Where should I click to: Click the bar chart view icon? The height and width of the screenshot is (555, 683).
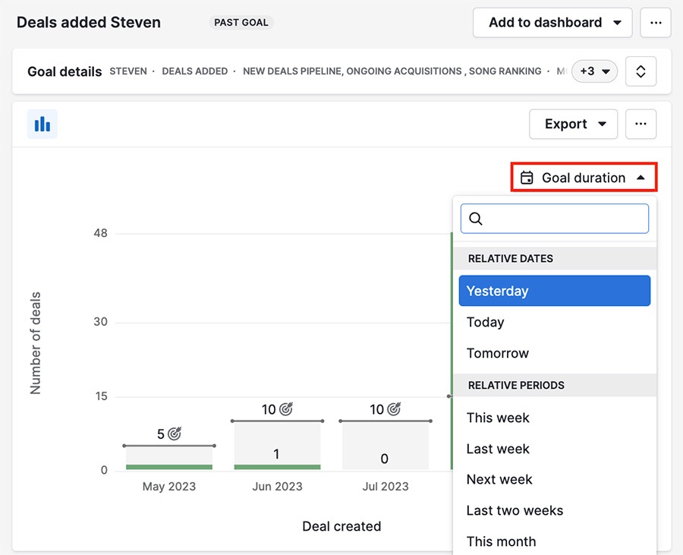42,124
